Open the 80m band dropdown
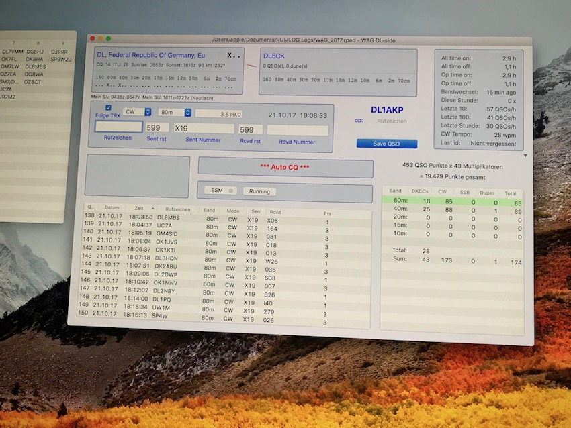The image size is (571, 428). coord(175,112)
